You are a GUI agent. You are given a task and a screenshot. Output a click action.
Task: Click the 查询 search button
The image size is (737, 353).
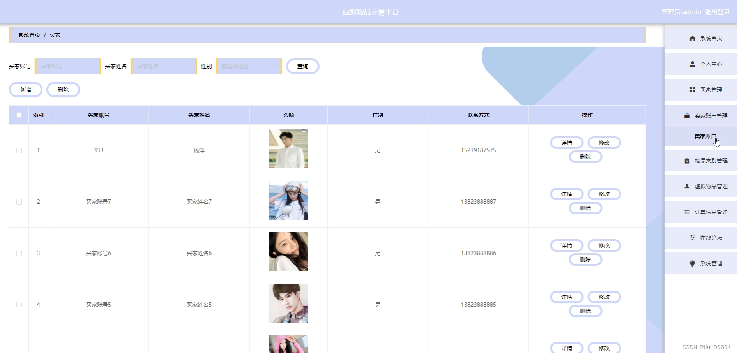303,66
